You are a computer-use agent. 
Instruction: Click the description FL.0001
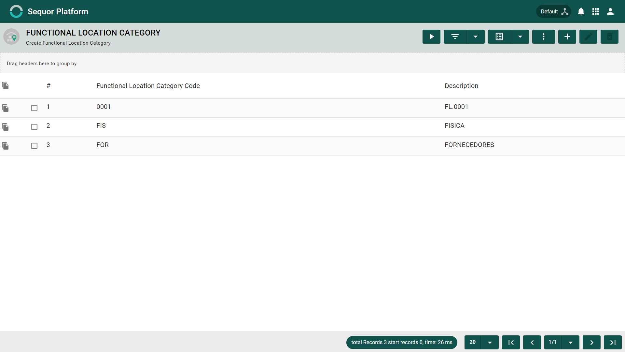(456, 107)
